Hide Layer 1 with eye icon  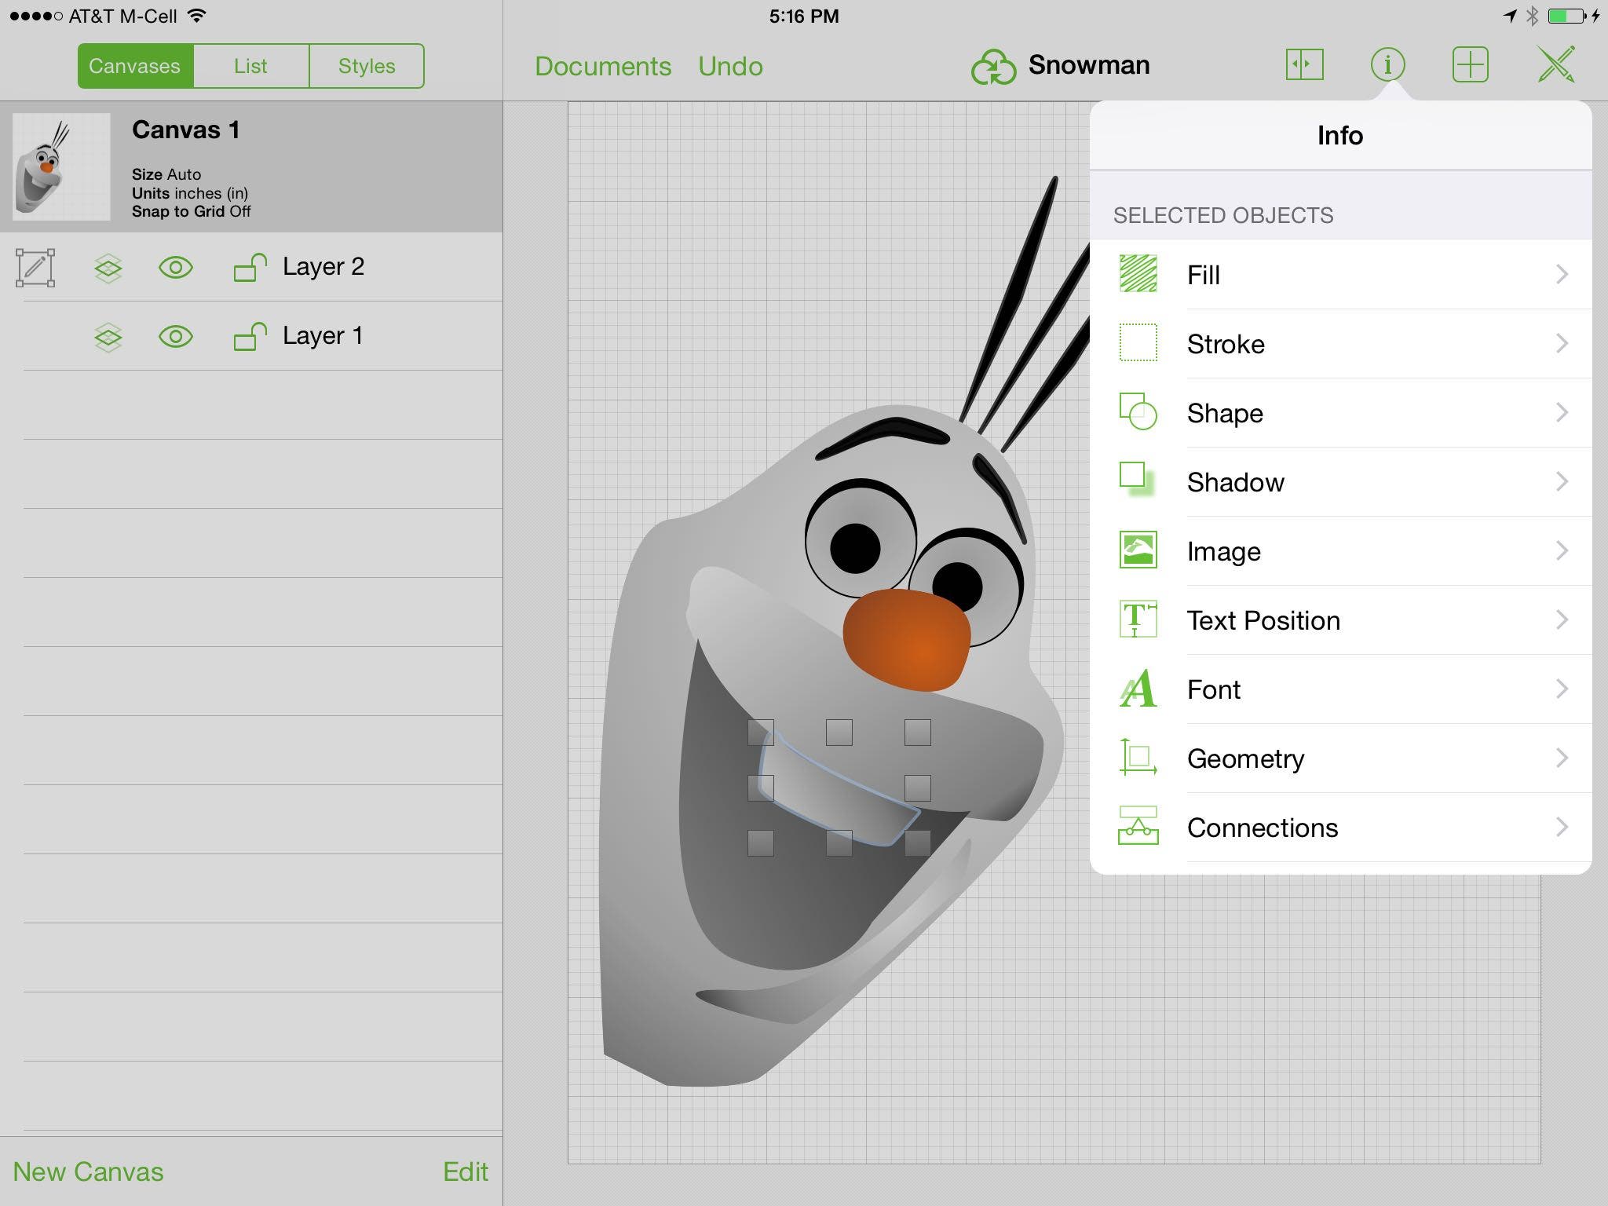tap(175, 337)
